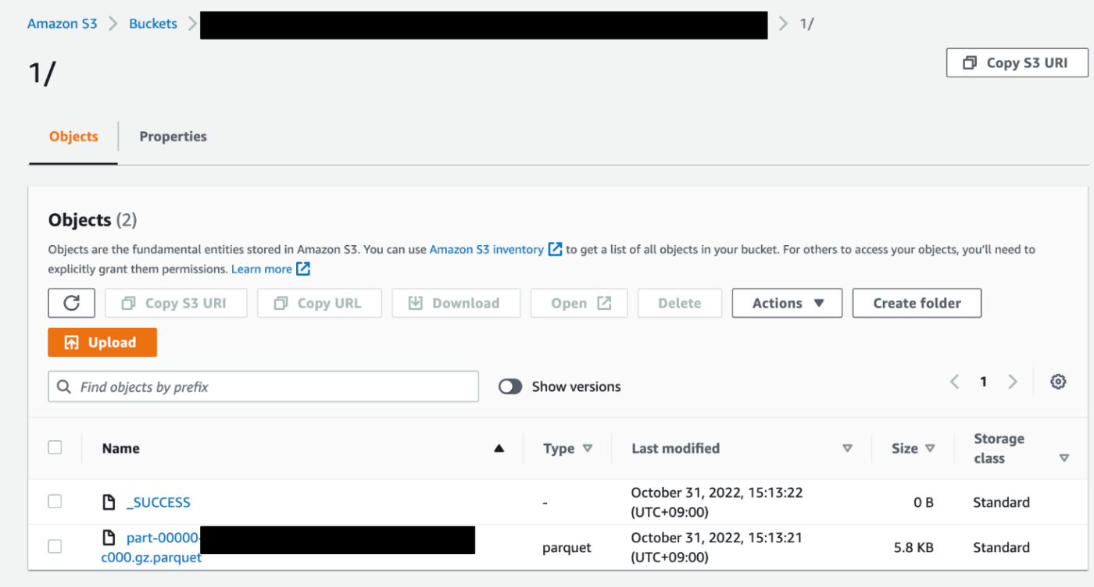Open the part-00000 parquet object link
Image resolution: width=1094 pixels, height=587 pixels.
(152, 548)
